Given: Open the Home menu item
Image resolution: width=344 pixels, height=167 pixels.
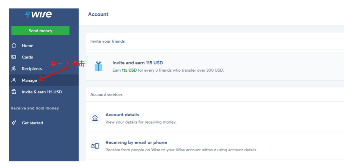Looking at the screenshot, I should [28, 45].
